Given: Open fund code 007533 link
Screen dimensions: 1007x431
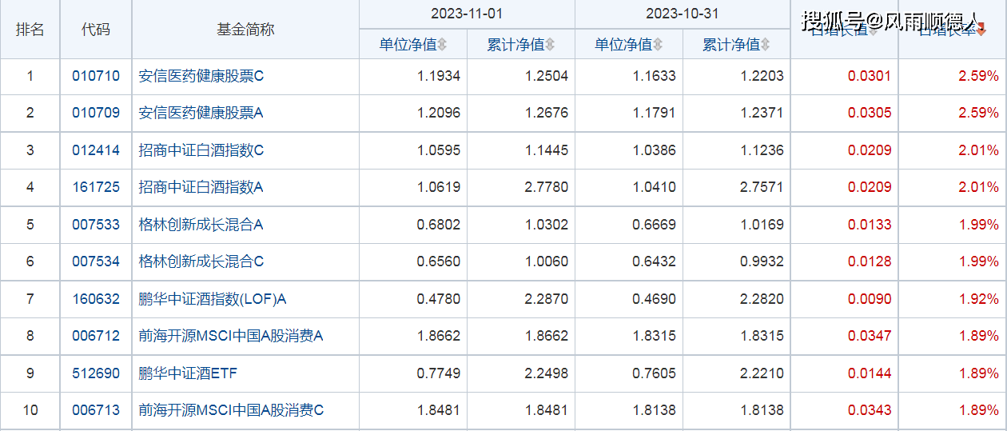Looking at the screenshot, I should coord(96,225).
